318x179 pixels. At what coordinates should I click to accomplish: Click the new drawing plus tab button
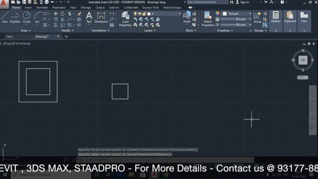tap(66, 36)
